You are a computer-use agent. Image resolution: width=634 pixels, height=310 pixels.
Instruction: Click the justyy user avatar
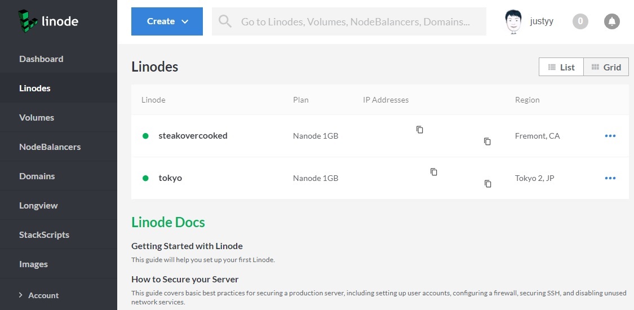point(513,21)
